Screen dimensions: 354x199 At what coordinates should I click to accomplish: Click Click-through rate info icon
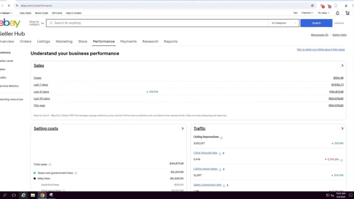click(220, 154)
